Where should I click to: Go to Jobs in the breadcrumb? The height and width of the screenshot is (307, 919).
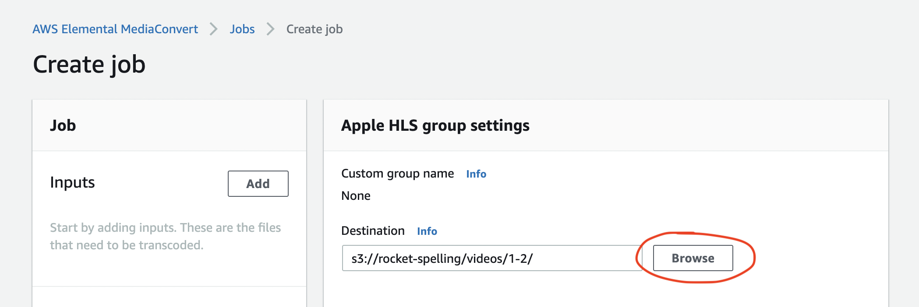[x=242, y=29]
